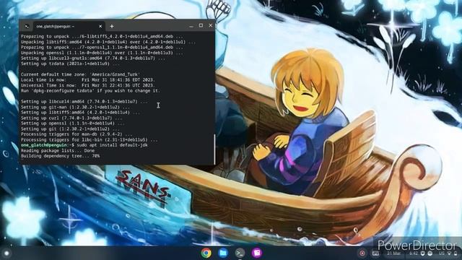Close the Terminal window
462x260 pixels.
pyautogui.click(x=211, y=26)
